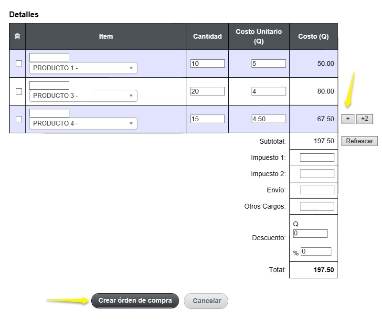Click the search box above PRODUCTO 3
The width and height of the screenshot is (382, 327).
click(49, 85)
